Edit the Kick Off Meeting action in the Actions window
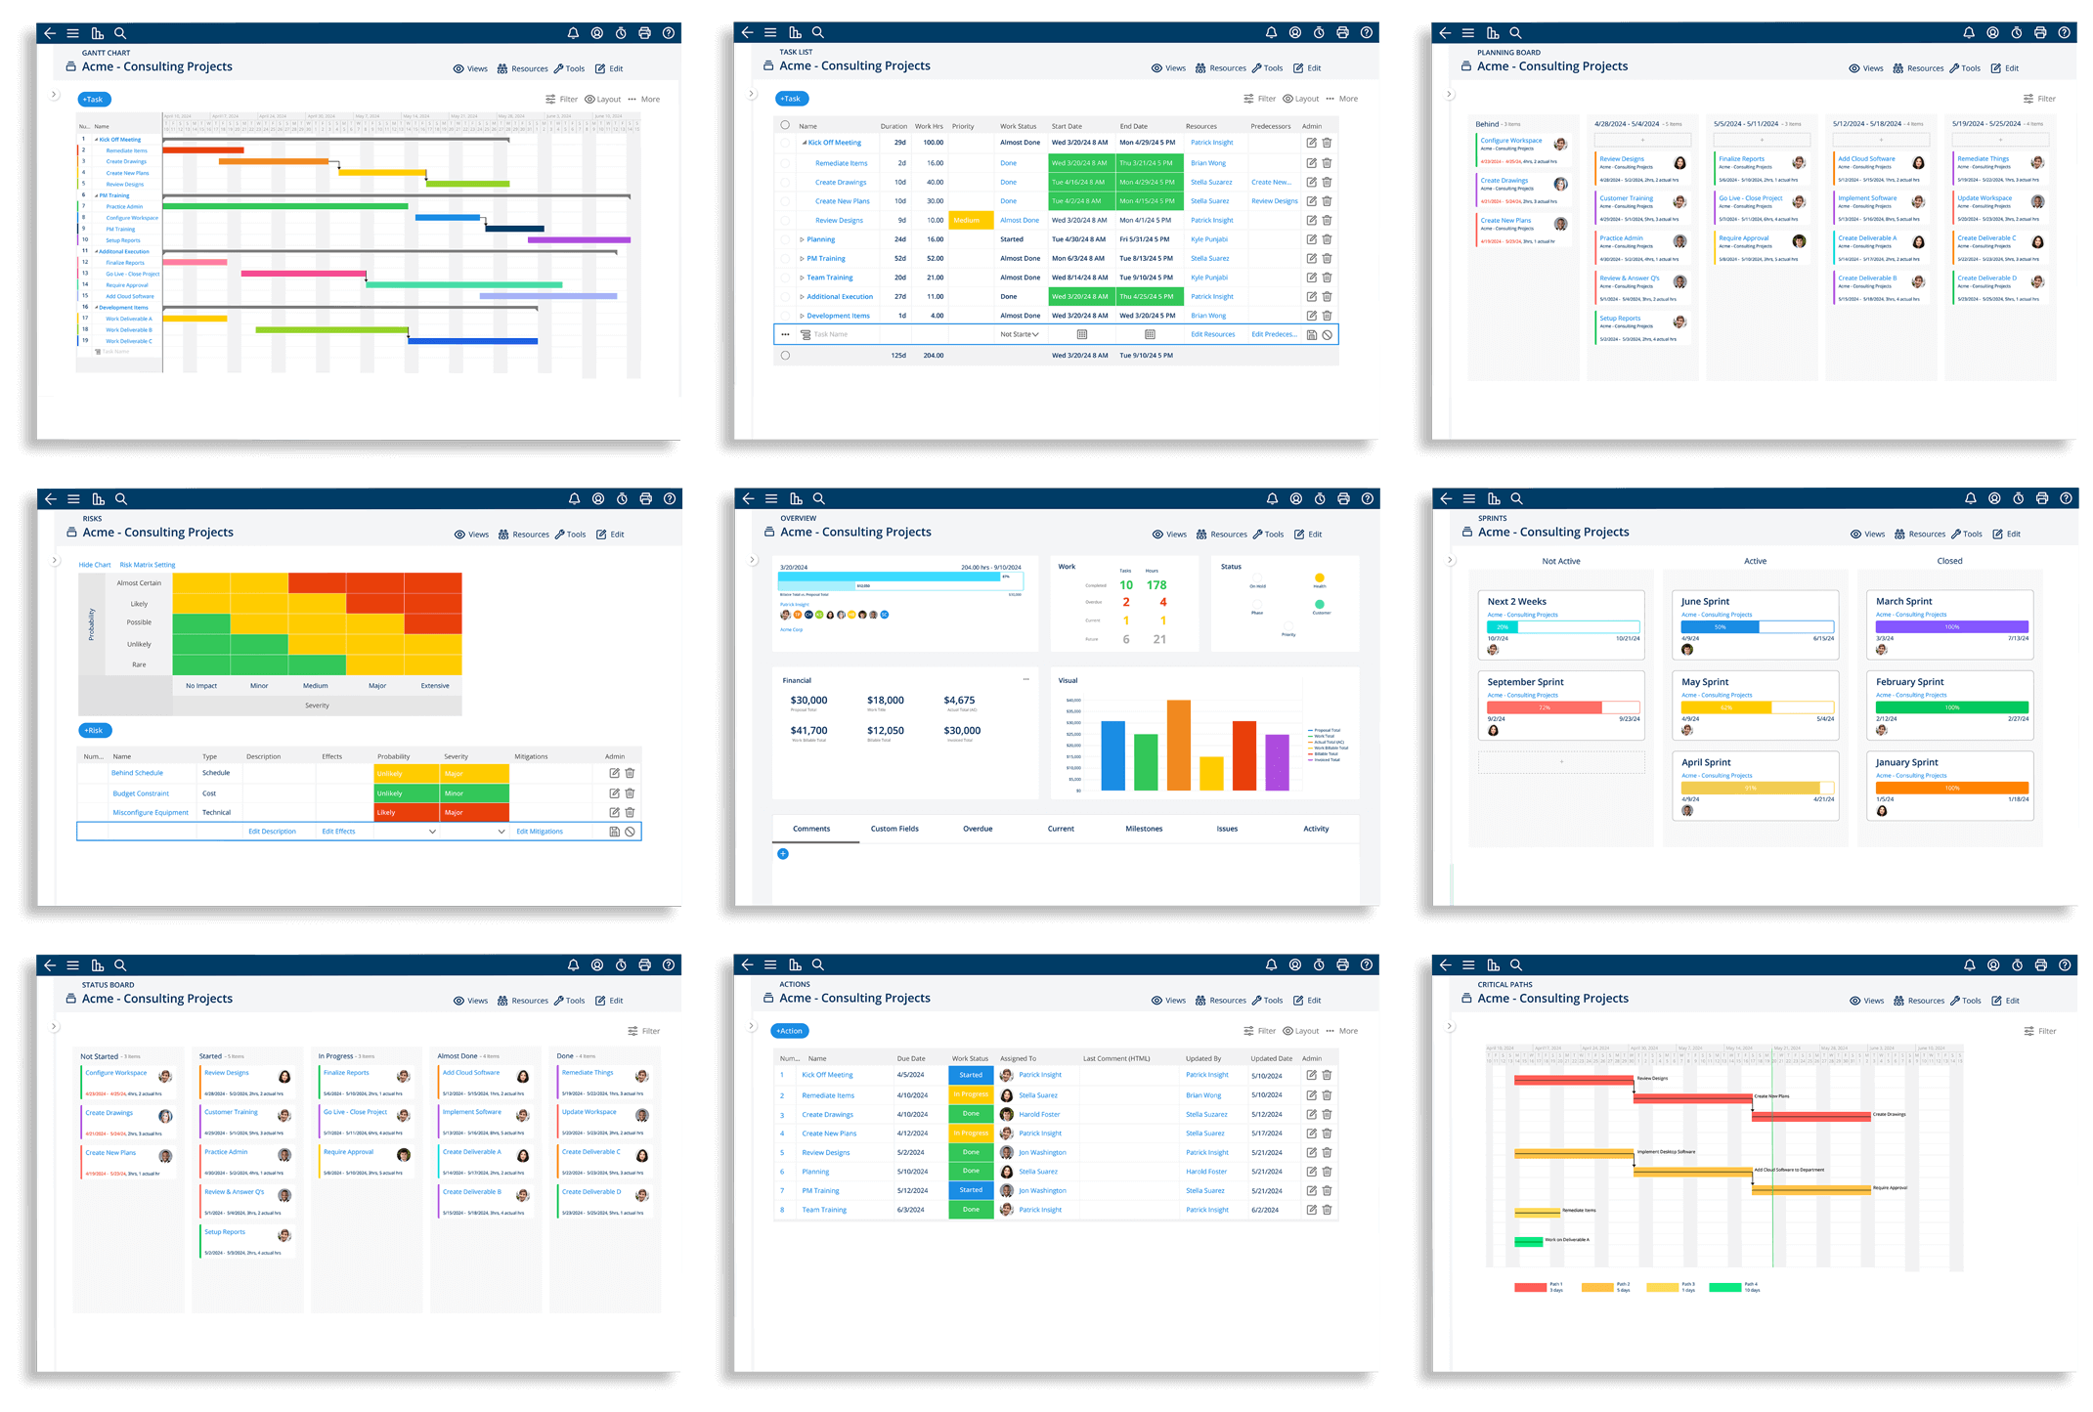Viewport: 2093px width, 1412px height. 1312,1075
